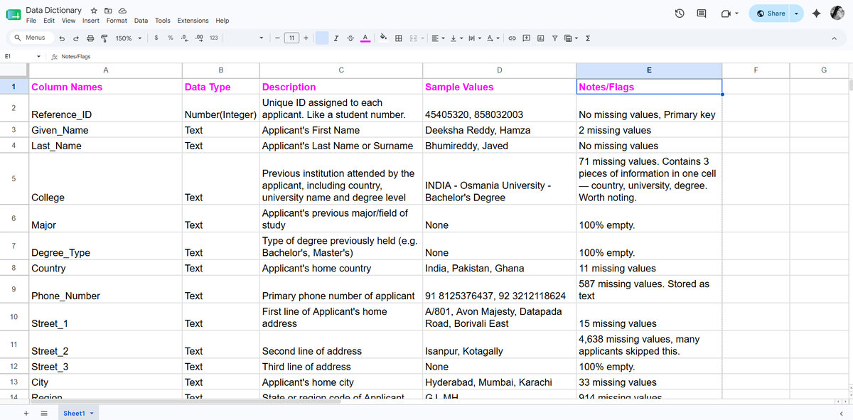853x420 pixels.
Task: Open the borders tool
Action: (x=399, y=38)
